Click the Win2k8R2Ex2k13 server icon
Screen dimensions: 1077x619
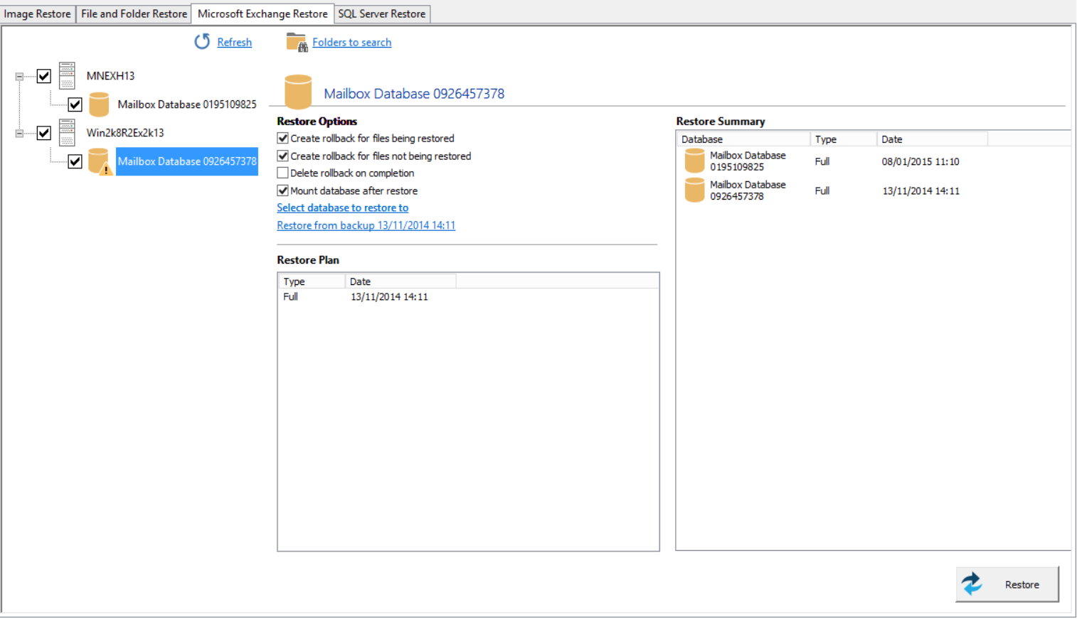click(67, 133)
